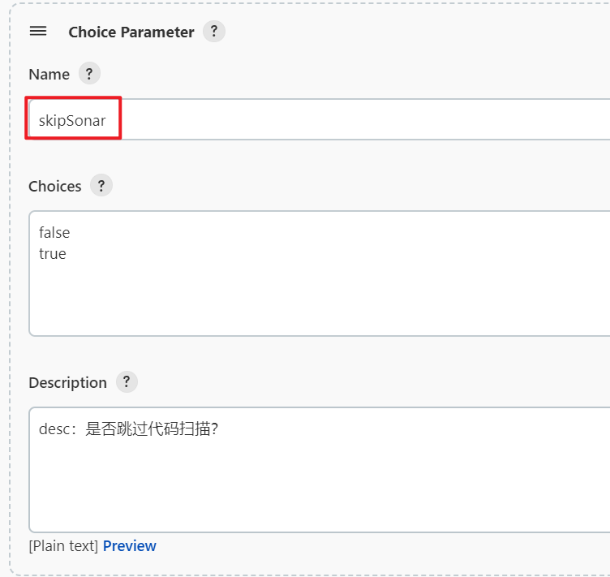The height and width of the screenshot is (577, 610).
Task: Place cursor on the "false" choice line
Action: (x=54, y=233)
